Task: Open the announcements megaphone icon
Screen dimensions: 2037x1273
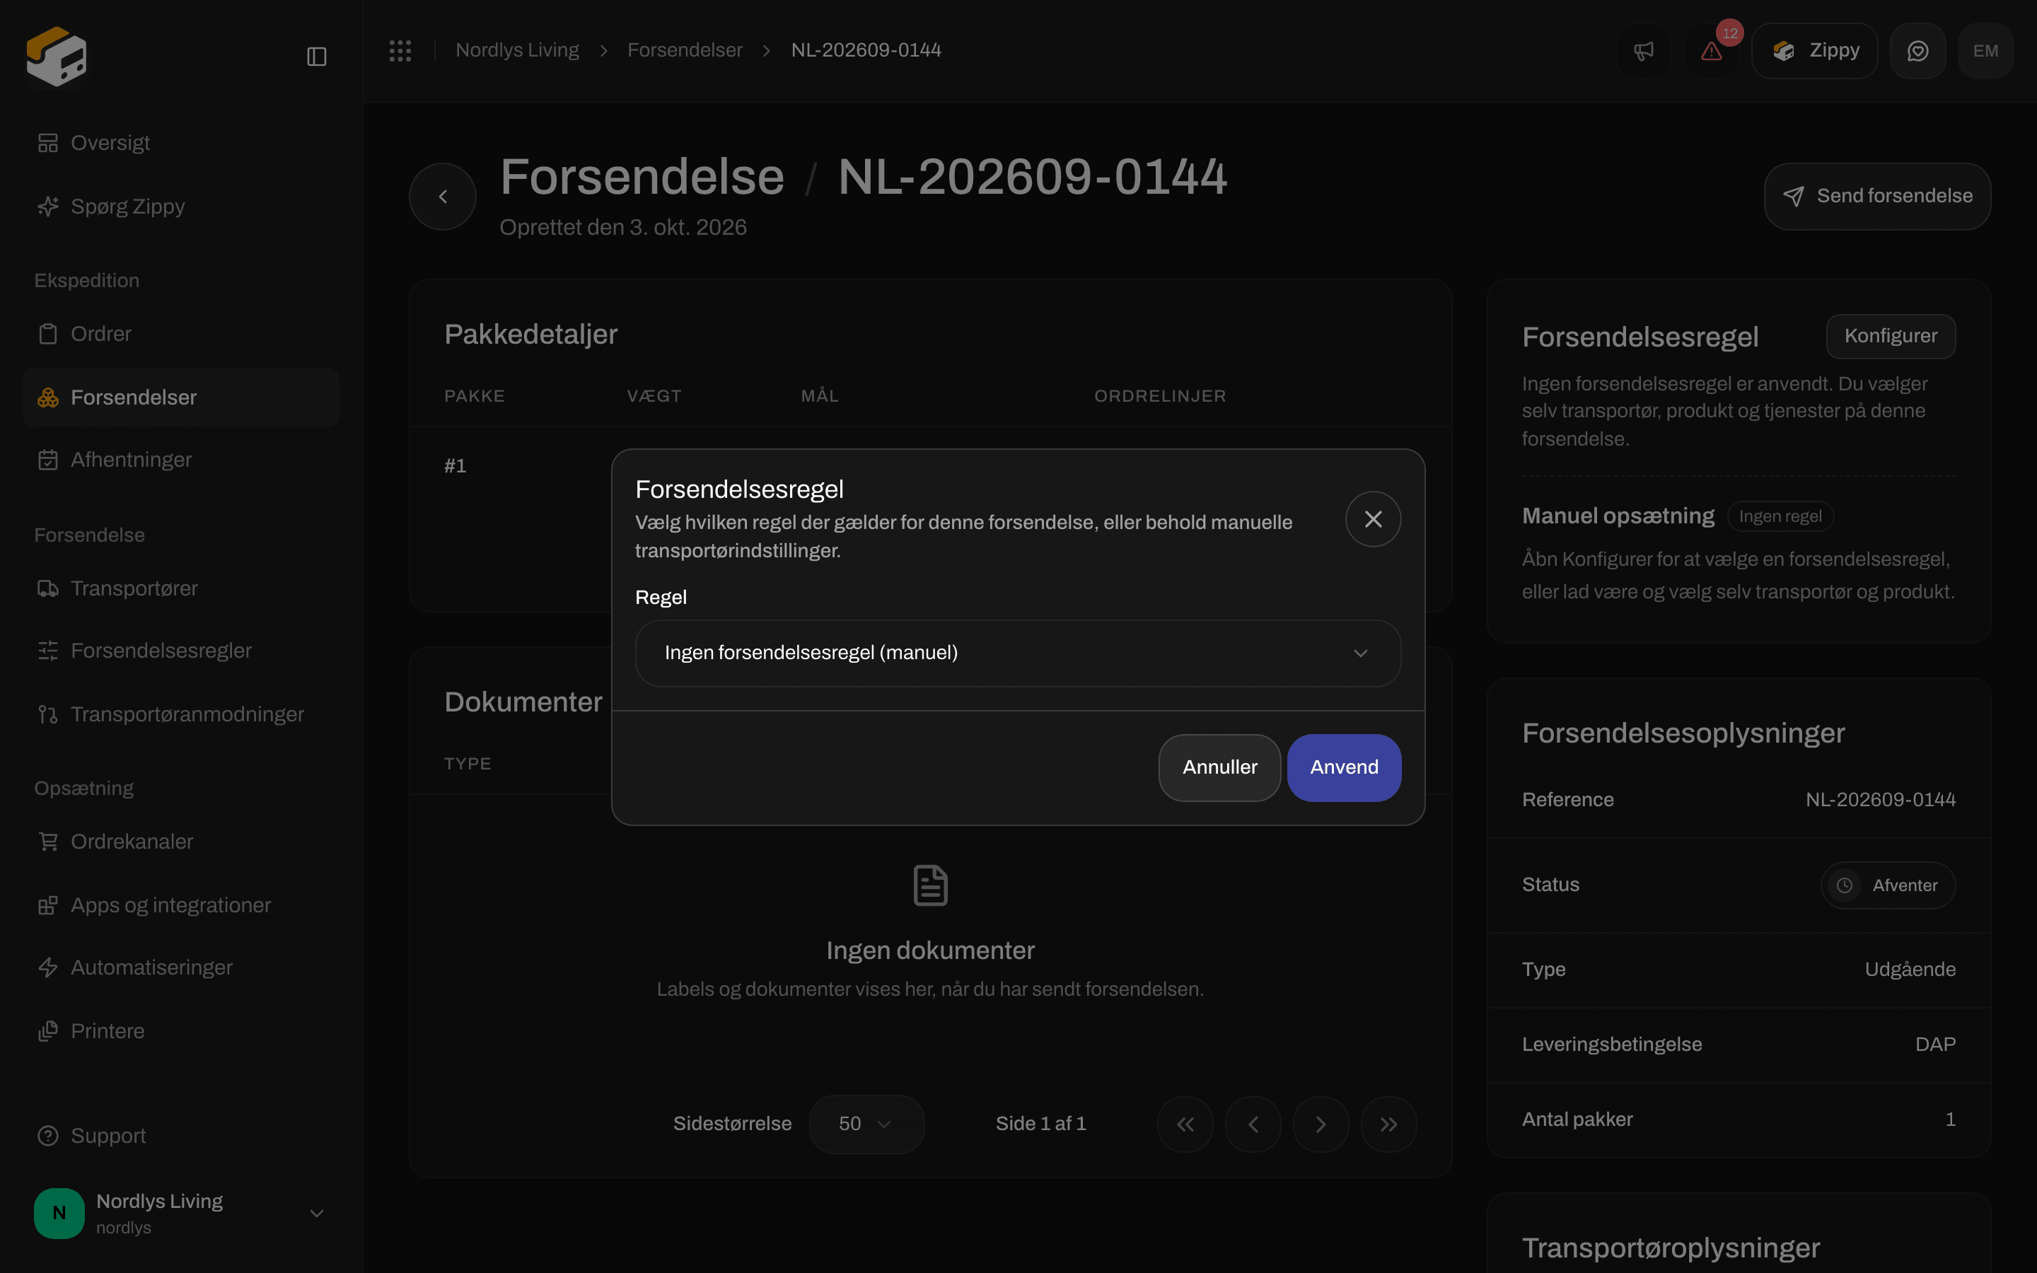Action: pyautogui.click(x=1643, y=50)
